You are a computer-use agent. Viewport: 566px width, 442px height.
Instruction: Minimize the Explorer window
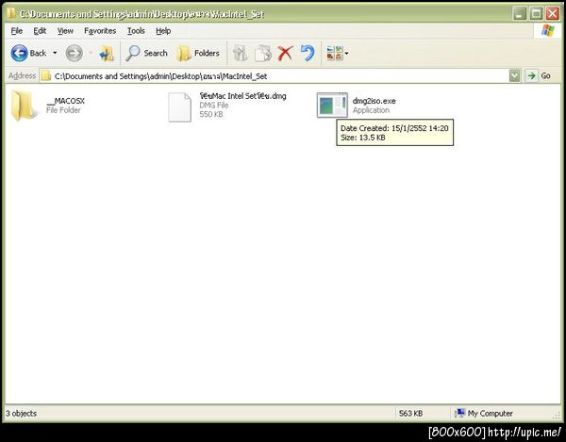[x=520, y=14]
